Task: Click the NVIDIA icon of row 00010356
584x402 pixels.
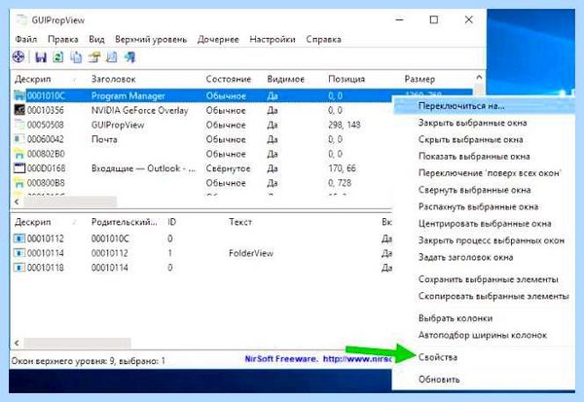Action: (19, 110)
